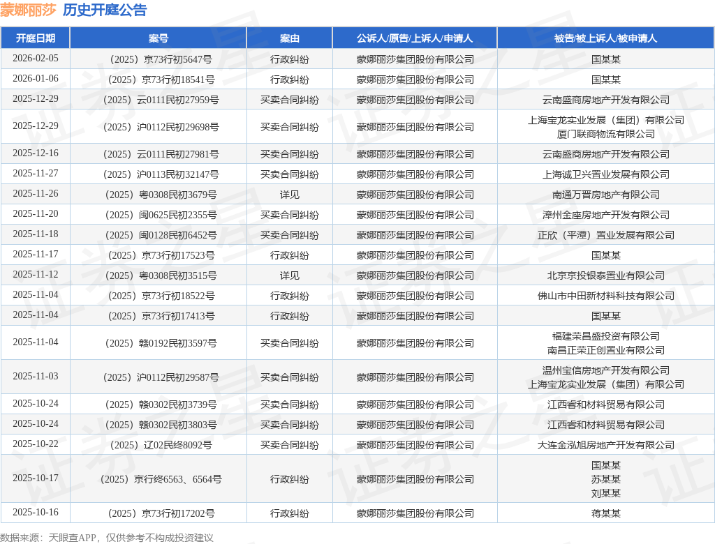Click the 开庭日期 column header
The width and height of the screenshot is (715, 544).
(36, 38)
